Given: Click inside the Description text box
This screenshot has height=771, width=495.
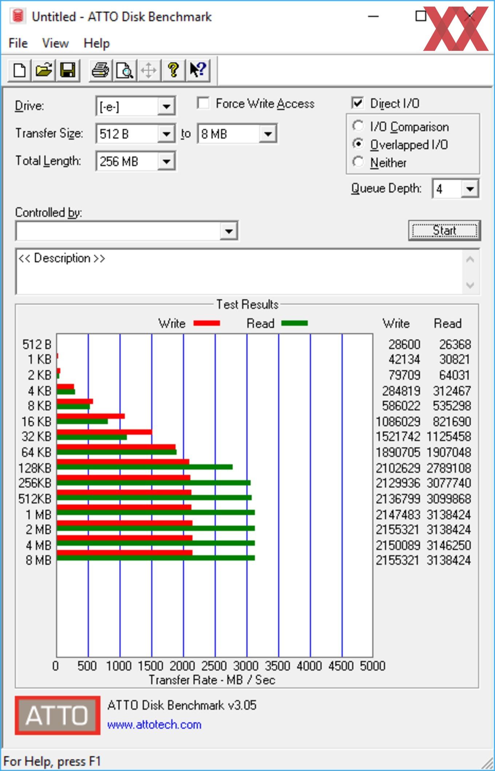Looking at the screenshot, I should click(x=239, y=272).
